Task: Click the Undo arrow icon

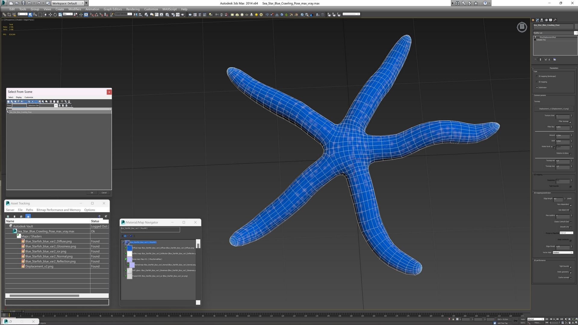Action: (x=30, y=3)
